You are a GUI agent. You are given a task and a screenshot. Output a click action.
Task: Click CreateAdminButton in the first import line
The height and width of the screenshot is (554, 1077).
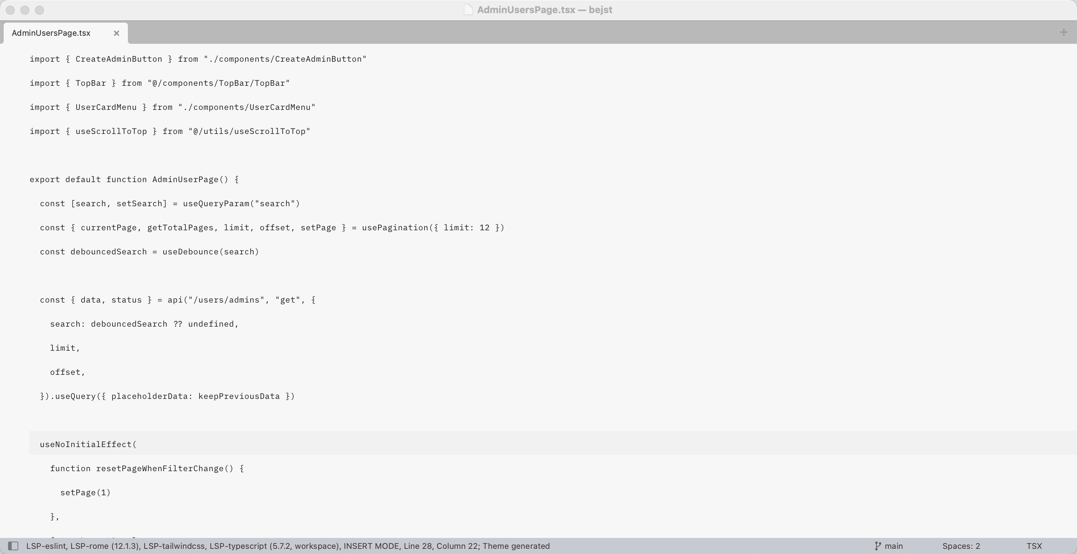tap(119, 59)
